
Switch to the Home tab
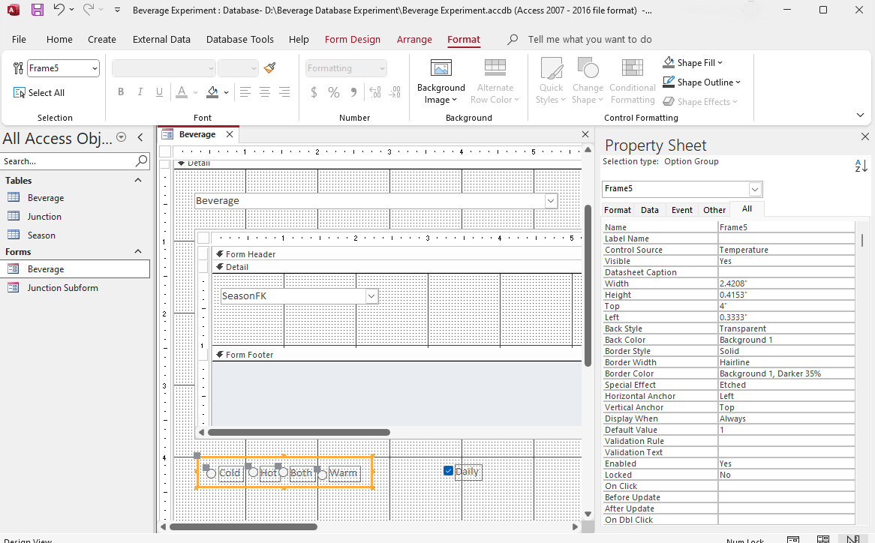(x=59, y=39)
